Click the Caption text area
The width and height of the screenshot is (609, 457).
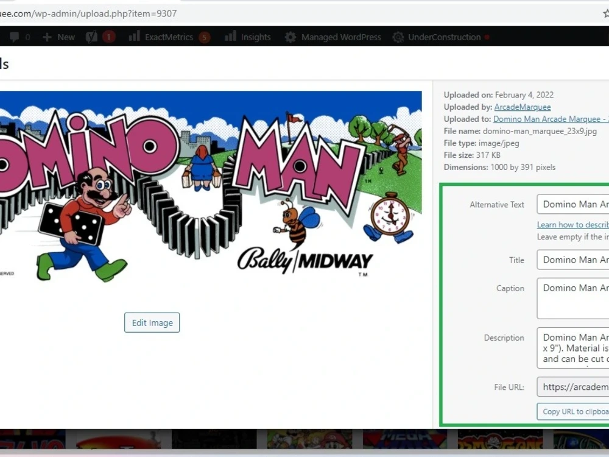point(573,299)
